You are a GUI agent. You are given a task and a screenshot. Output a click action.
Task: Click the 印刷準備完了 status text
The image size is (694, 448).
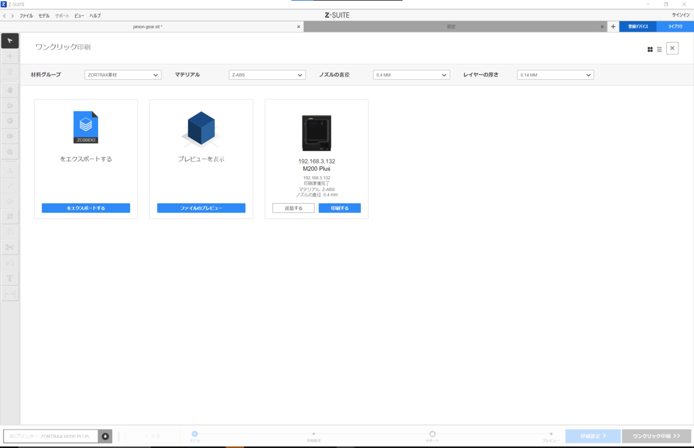point(316,184)
